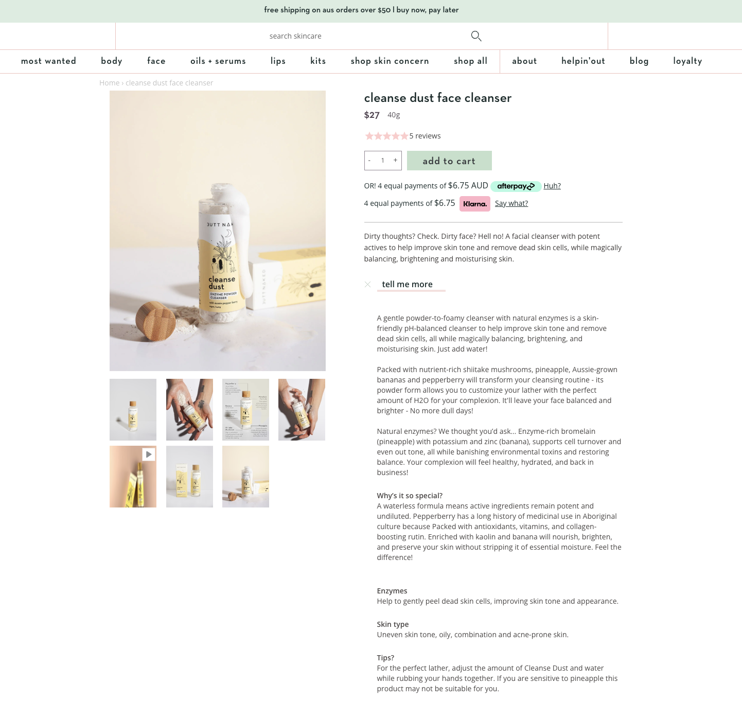Click the Home breadcrumb link
The height and width of the screenshot is (701, 742).
coord(109,83)
